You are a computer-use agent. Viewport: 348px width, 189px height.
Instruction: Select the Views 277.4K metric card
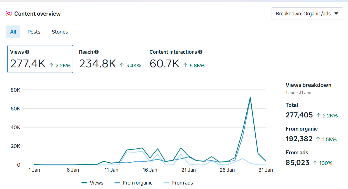(40, 59)
